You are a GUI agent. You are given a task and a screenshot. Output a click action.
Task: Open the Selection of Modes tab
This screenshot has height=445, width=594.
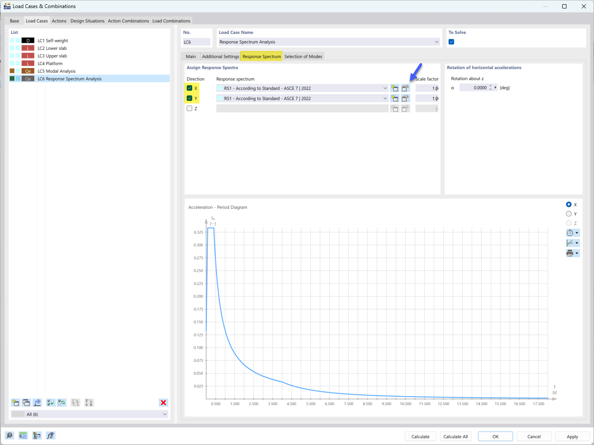pyautogui.click(x=303, y=56)
